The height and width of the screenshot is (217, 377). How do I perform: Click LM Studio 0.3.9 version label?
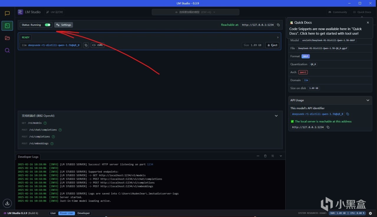[21, 213]
